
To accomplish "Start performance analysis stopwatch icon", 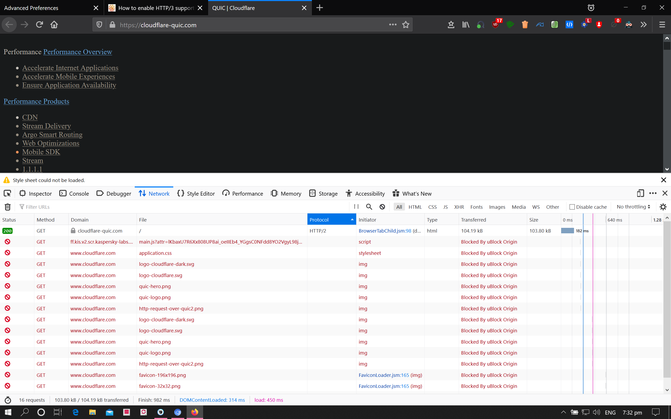I will (x=8, y=400).
